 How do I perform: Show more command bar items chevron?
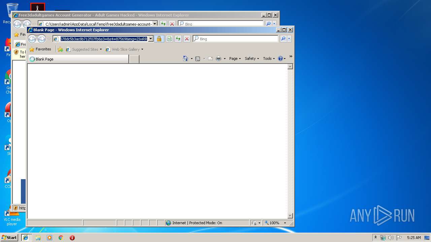291,56
